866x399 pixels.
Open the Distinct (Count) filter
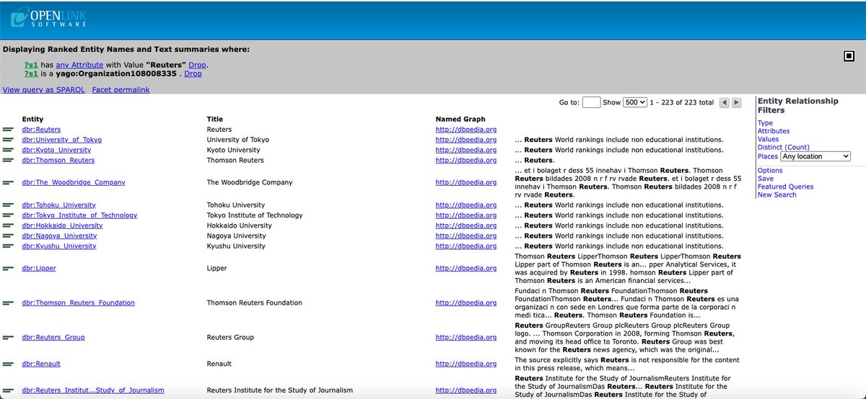pos(783,147)
